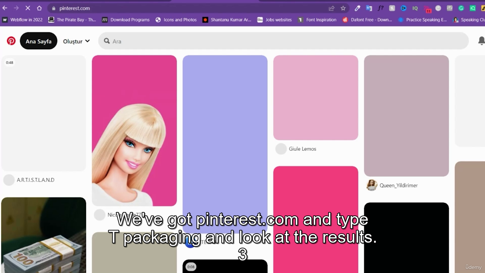
Task: Open the Barbie doll pin image
Action: tap(134, 130)
